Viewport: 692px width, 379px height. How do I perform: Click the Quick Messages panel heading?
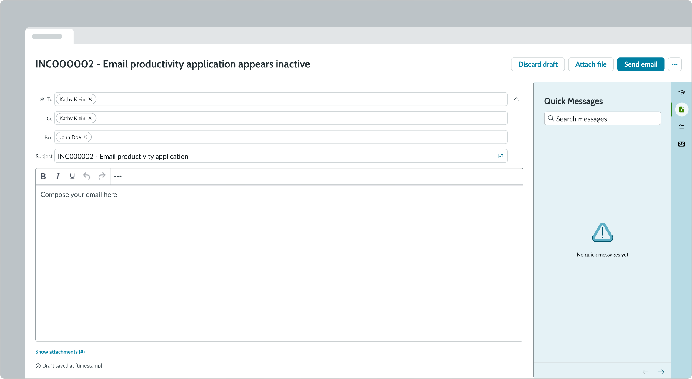(573, 101)
